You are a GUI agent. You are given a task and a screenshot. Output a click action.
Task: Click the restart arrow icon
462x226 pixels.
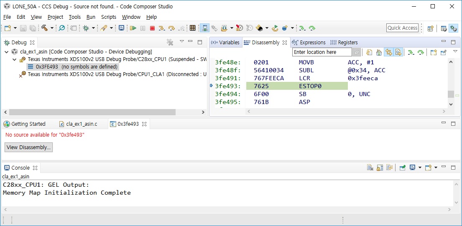pos(275,28)
